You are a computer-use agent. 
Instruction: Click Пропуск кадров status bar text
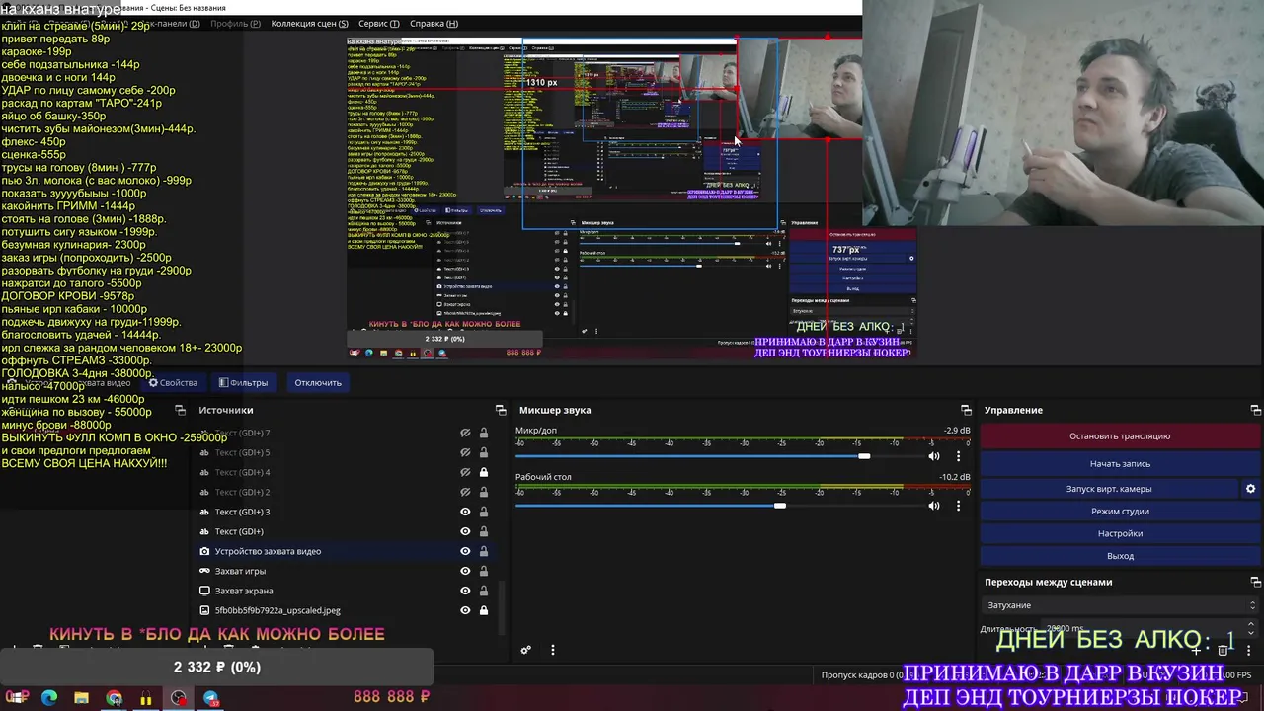pos(861,675)
